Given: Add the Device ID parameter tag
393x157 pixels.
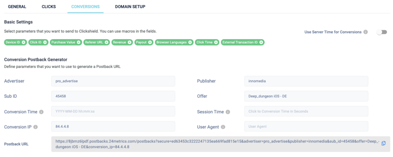Looking at the screenshot, I should tap(15, 42).
